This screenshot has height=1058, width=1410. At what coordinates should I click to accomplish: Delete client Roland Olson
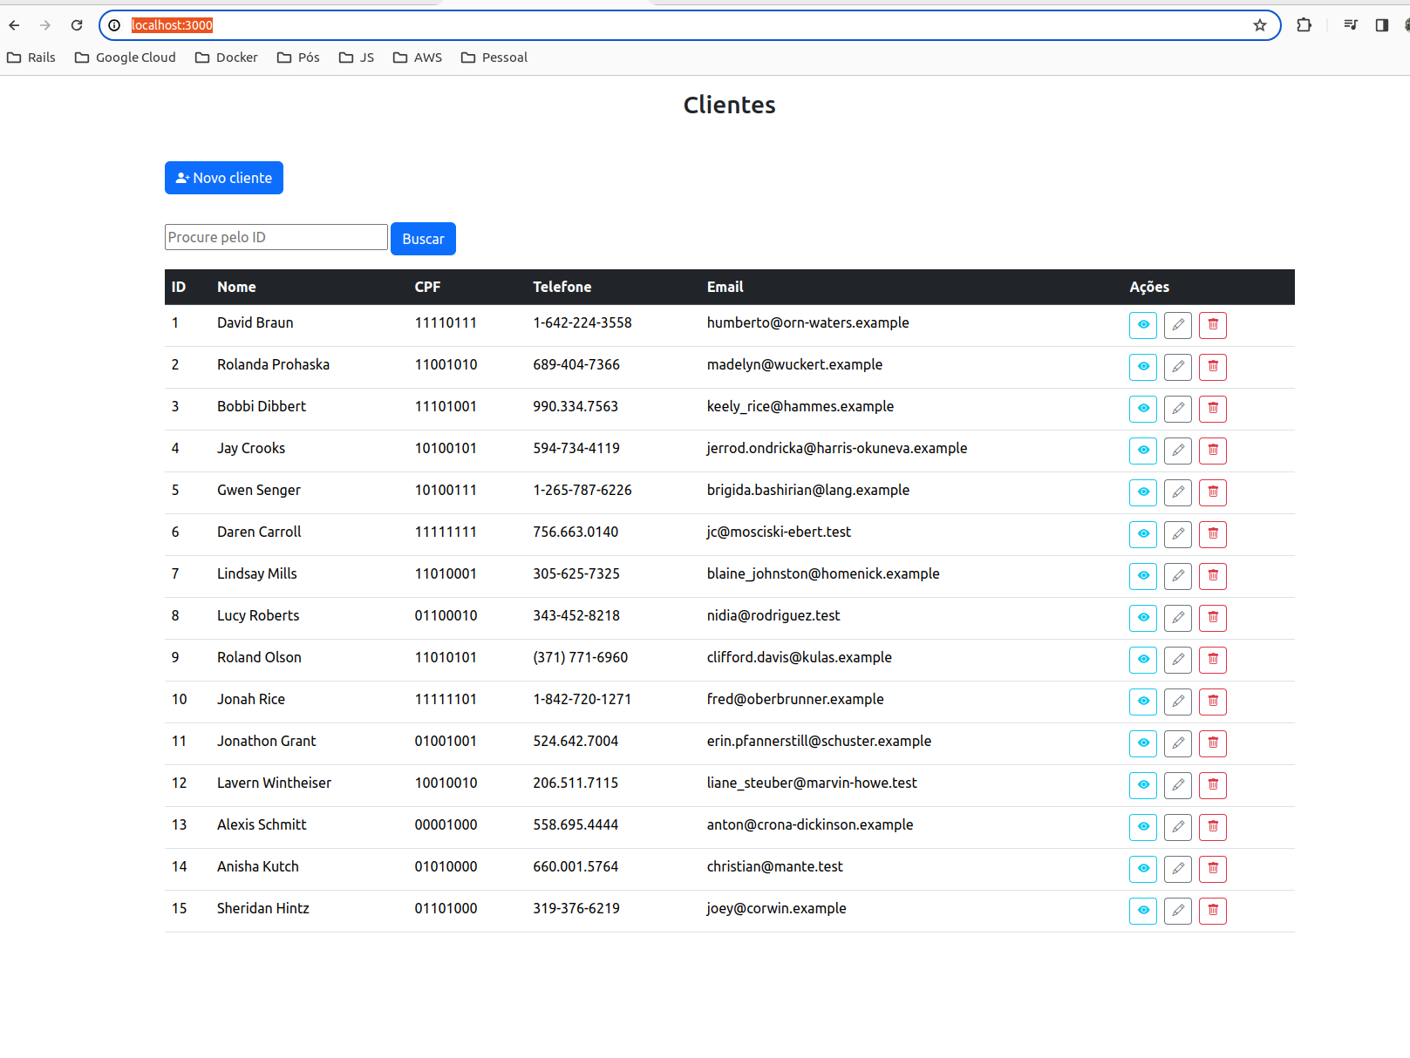coord(1212,660)
